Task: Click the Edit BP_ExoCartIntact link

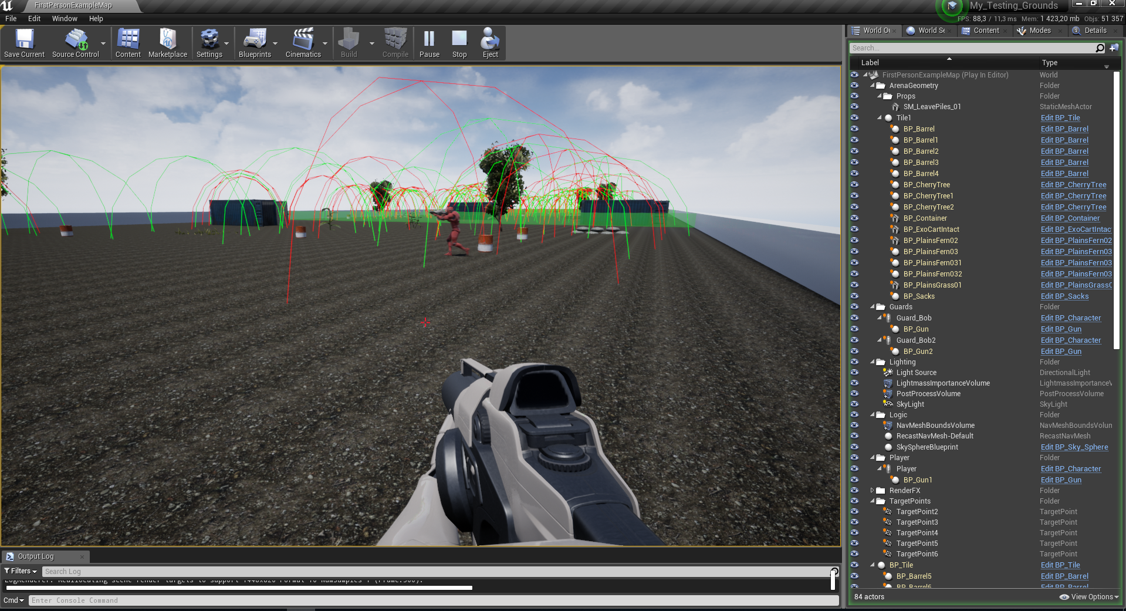Action: [x=1076, y=229]
